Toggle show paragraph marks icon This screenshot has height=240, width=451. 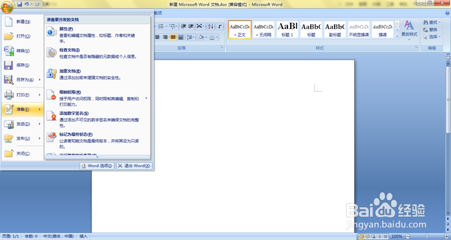[220, 27]
